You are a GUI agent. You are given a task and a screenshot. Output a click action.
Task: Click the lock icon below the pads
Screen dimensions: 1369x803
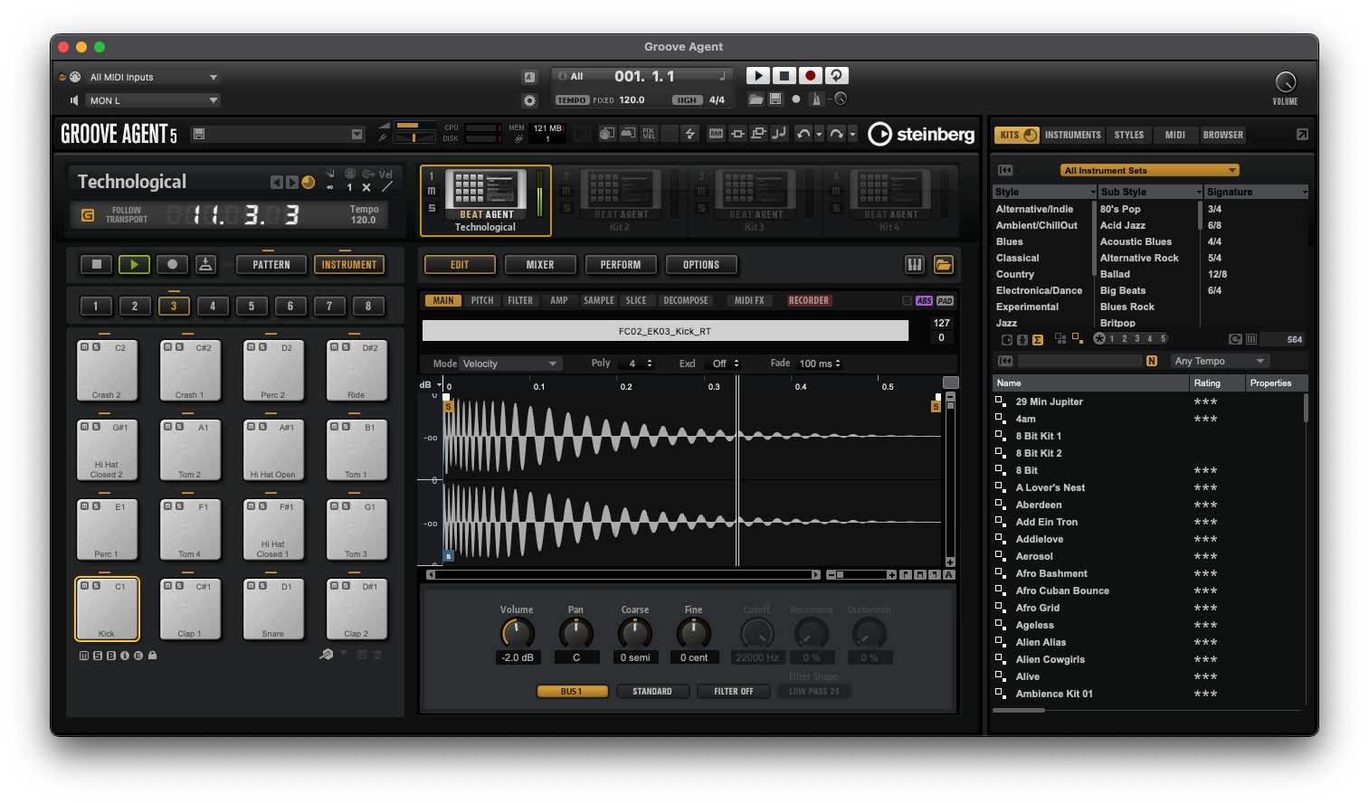[153, 655]
